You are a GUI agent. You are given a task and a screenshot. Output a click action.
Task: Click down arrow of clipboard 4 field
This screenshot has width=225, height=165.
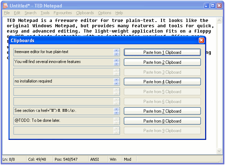click(x=116, y=83)
